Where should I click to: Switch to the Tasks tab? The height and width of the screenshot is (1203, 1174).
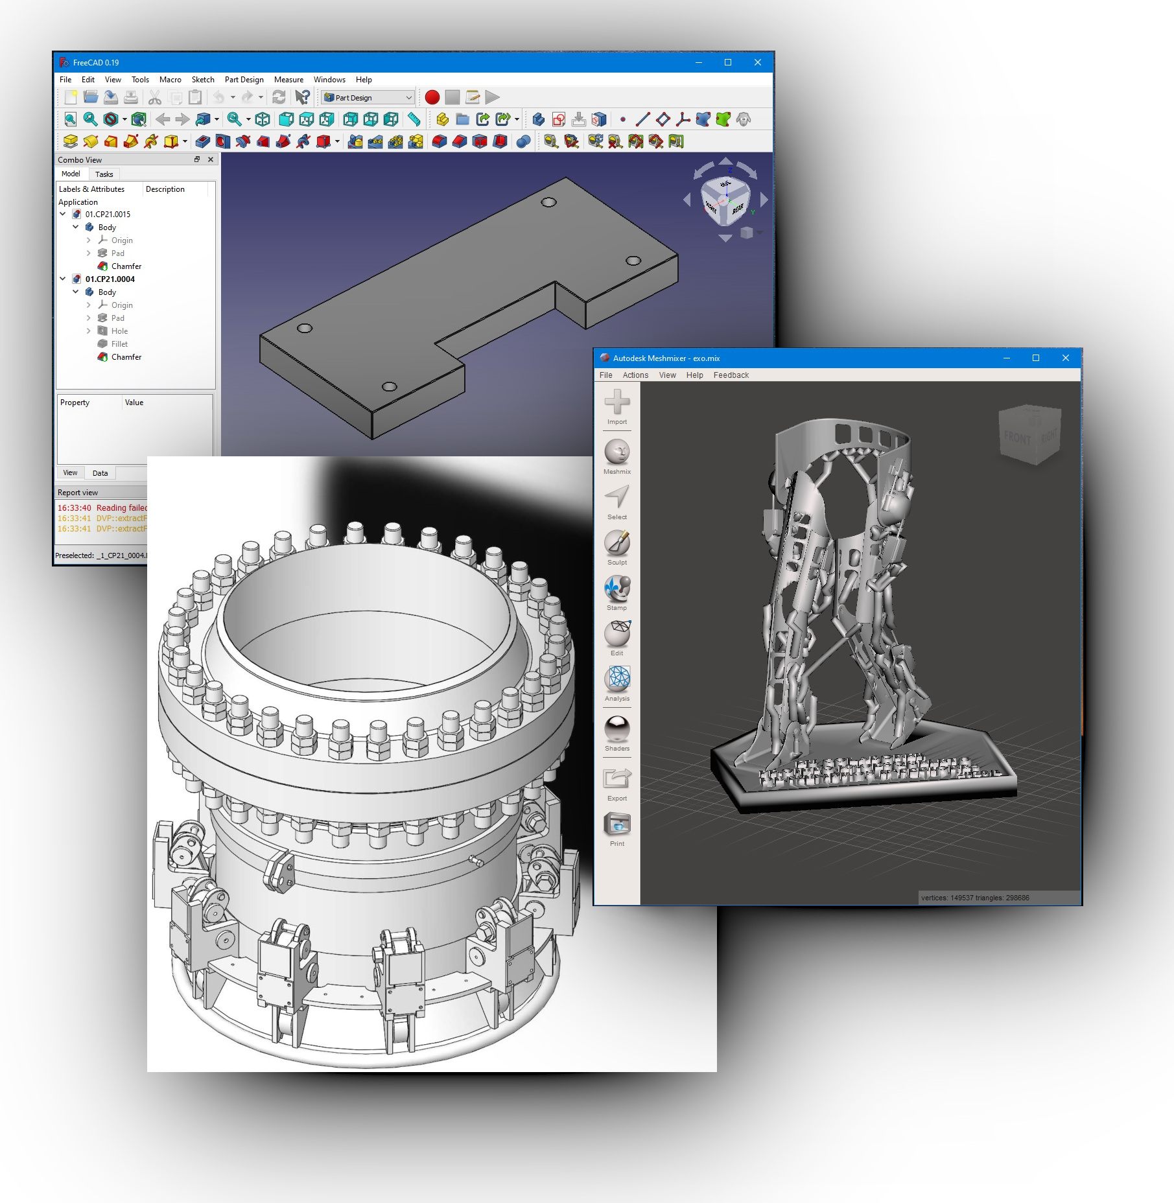tap(104, 174)
